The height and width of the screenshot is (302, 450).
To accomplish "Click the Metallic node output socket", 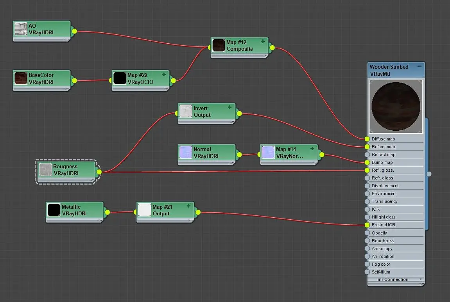I will [x=108, y=212].
